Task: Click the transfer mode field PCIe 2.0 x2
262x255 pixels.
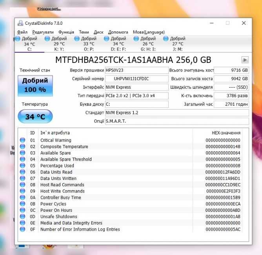Action: coord(136,96)
